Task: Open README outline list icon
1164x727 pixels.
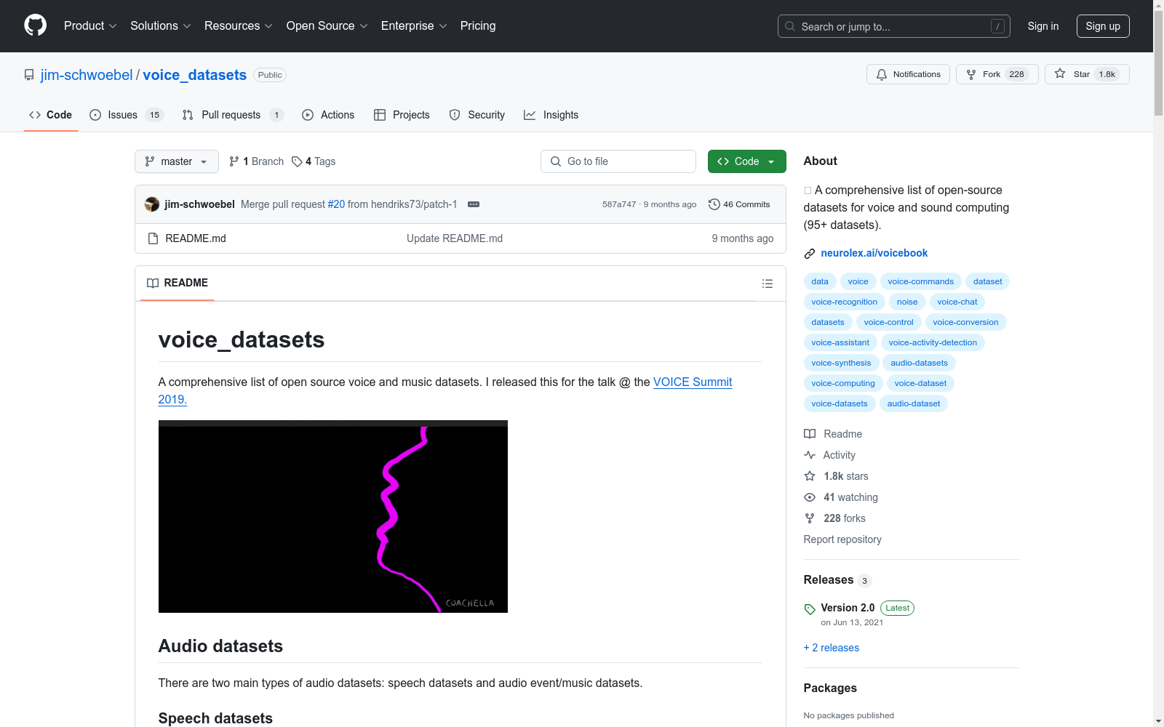Action: click(x=768, y=284)
